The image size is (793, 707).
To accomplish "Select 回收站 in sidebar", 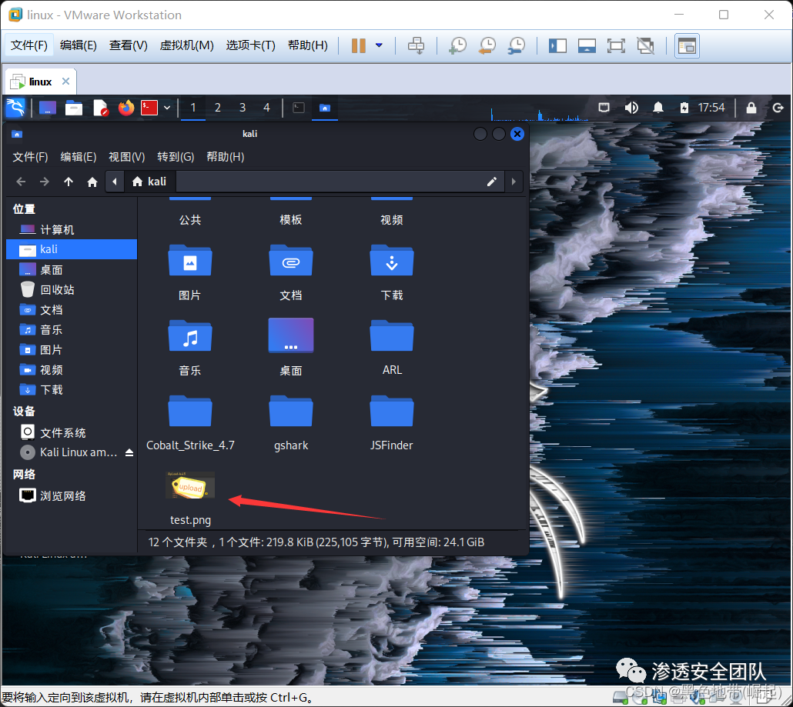I will (72, 290).
